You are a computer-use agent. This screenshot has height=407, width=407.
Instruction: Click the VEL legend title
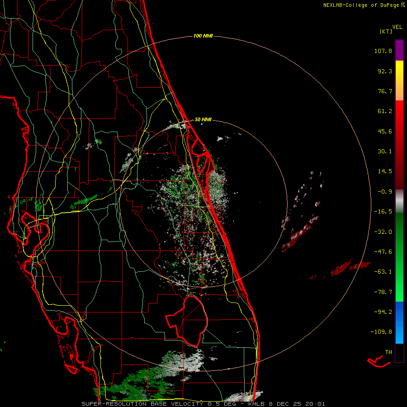397,27
